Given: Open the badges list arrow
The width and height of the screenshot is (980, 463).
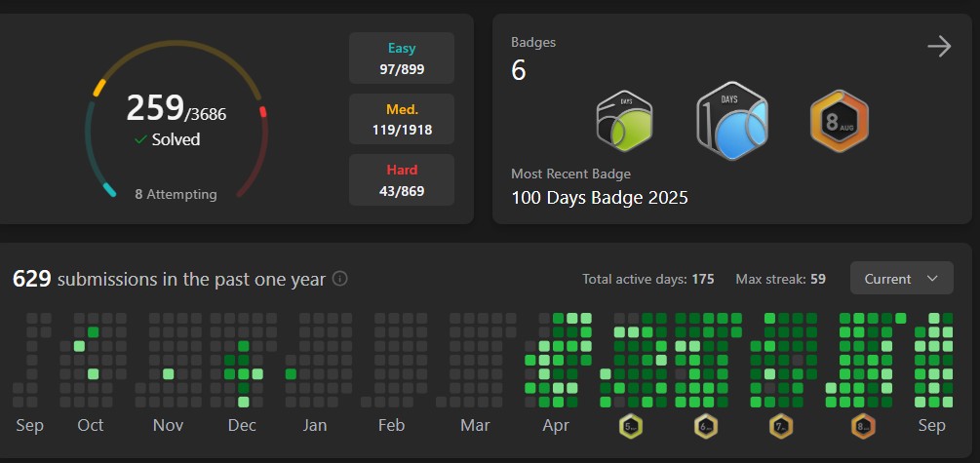Looking at the screenshot, I should [x=938, y=47].
